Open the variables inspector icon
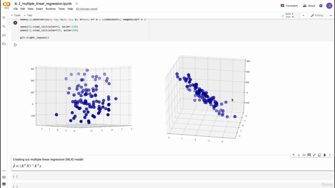 [x=4, y=35]
